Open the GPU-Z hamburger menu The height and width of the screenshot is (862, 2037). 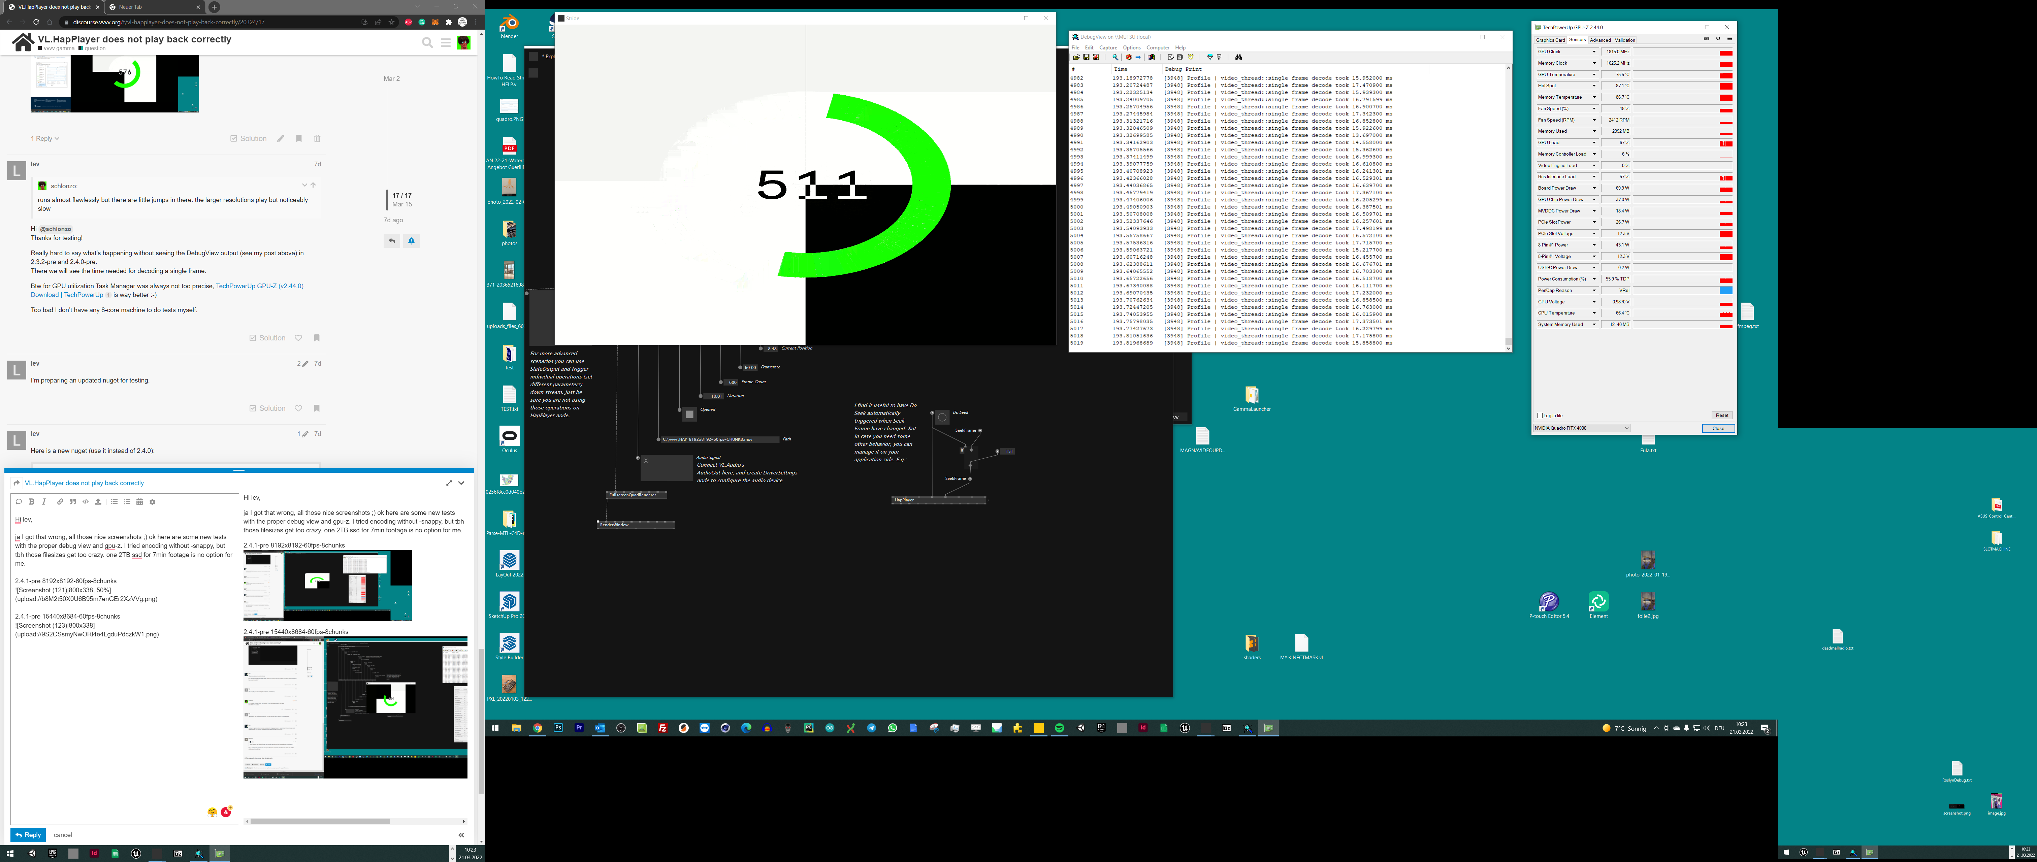pos(1729,39)
